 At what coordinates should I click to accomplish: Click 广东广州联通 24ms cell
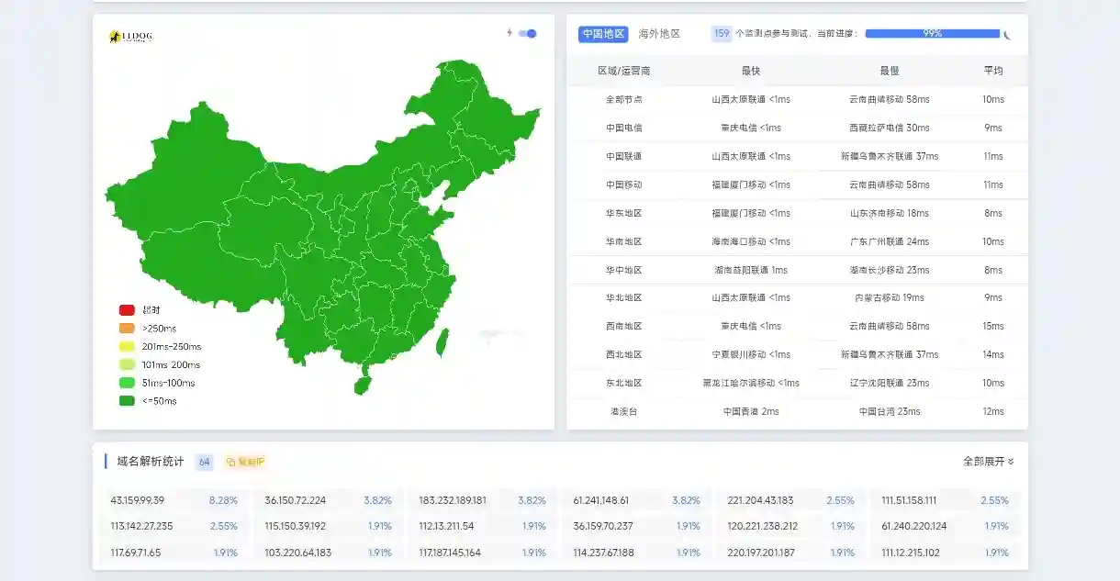click(x=889, y=241)
